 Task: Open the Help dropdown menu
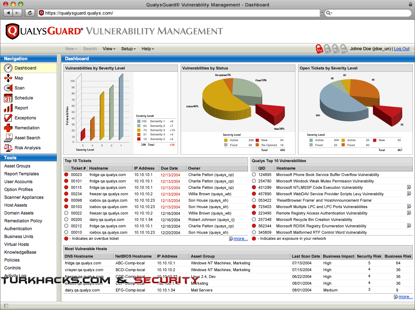click(148, 48)
